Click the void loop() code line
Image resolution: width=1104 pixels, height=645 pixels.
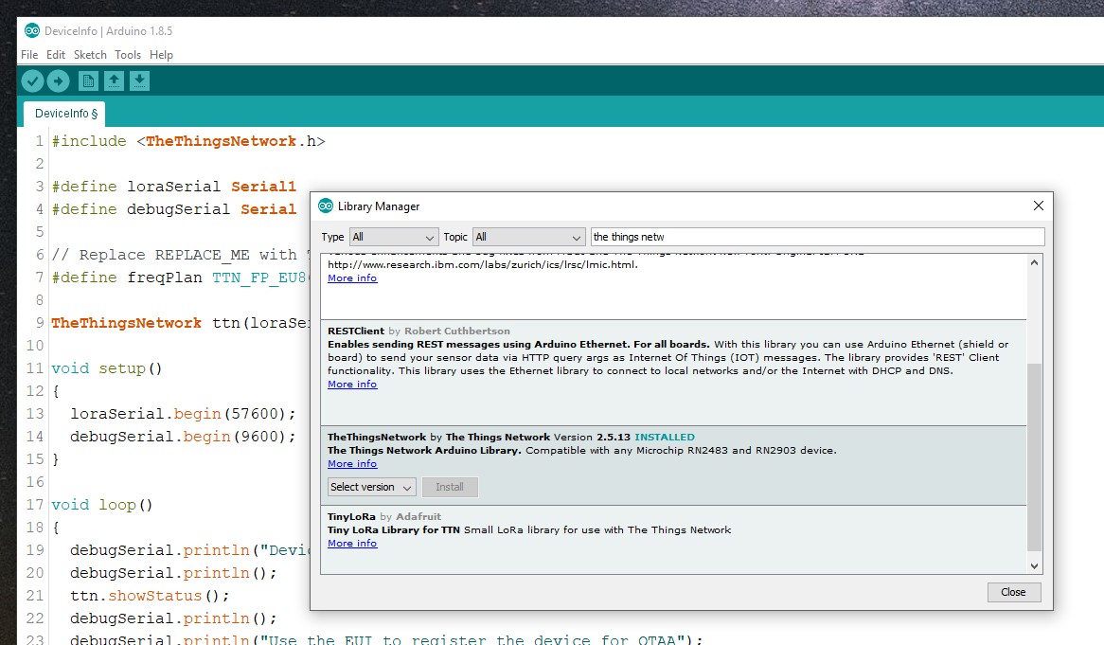click(x=102, y=504)
